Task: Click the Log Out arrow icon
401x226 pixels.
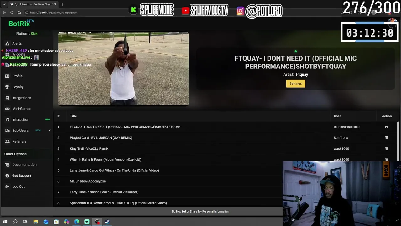Action: pos(7,186)
